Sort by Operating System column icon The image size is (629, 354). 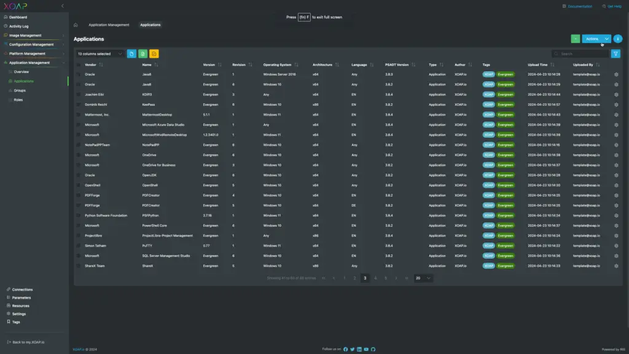pos(297,65)
